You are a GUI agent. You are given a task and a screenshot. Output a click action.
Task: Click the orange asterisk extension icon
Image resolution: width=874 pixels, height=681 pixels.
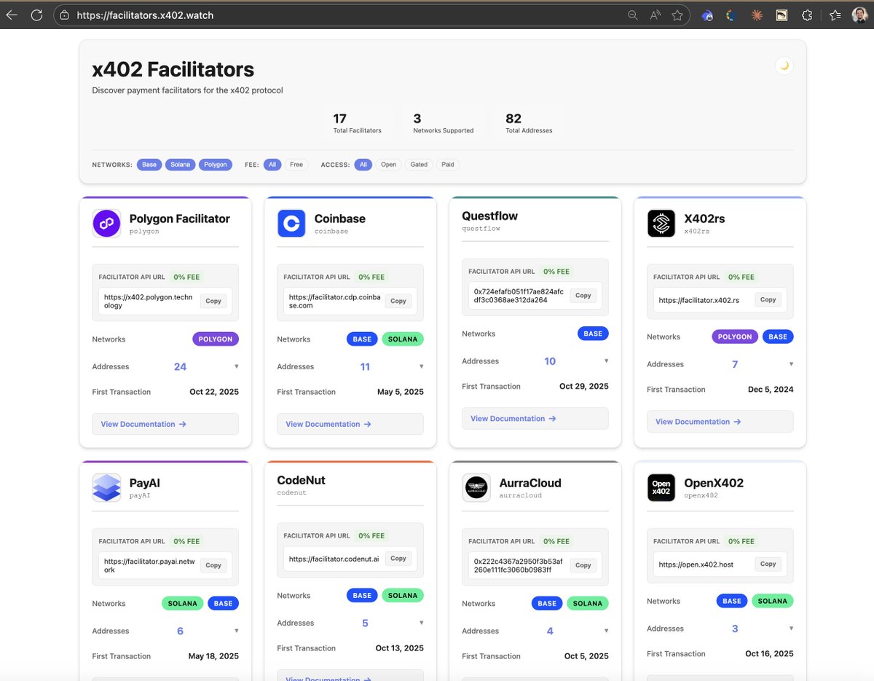757,15
